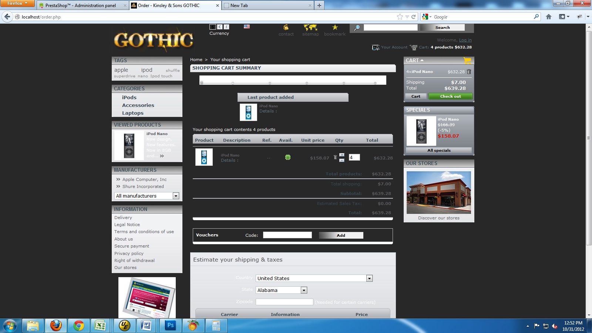Click the Search button

[443, 27]
